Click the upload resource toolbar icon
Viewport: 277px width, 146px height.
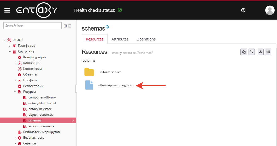pos(261,52)
